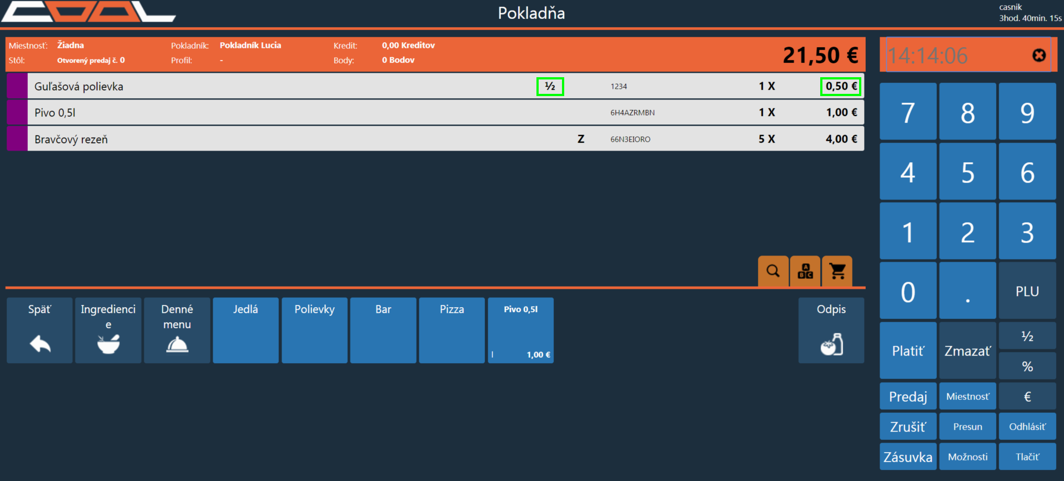
Task: Click the magnifying glass search icon
Action: (772, 271)
